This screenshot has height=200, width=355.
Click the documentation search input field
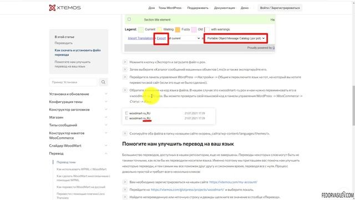73,82
